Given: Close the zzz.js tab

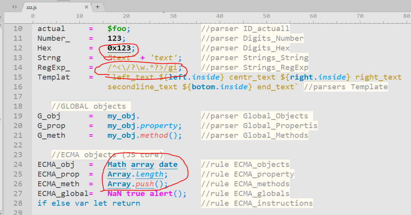Looking at the screenshot, I should [86, 7].
